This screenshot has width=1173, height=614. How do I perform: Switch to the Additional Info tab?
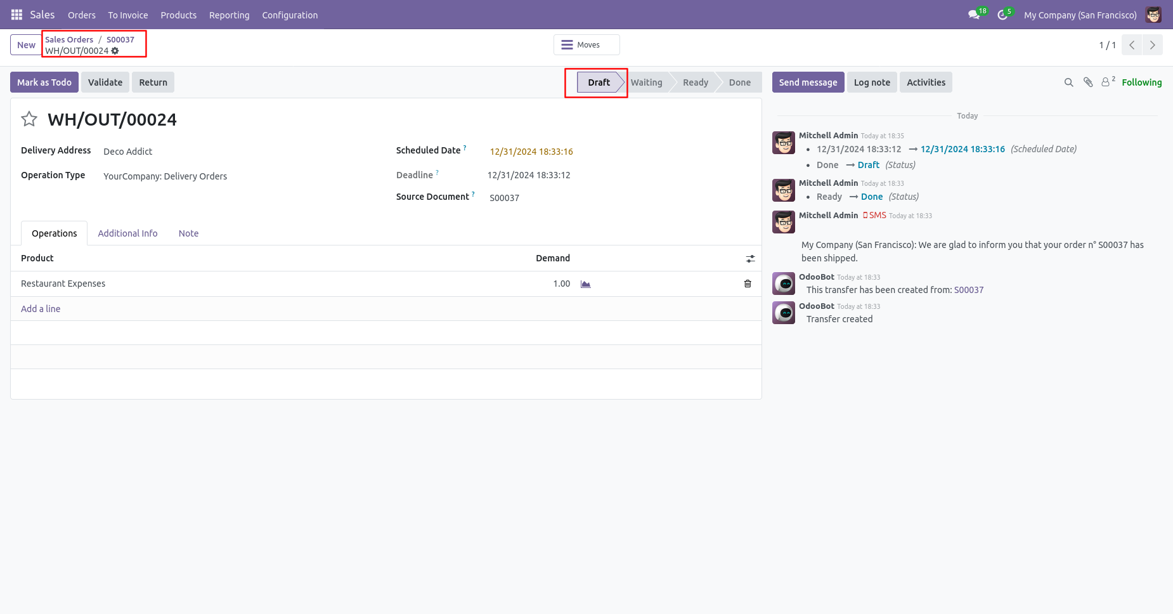pos(127,233)
